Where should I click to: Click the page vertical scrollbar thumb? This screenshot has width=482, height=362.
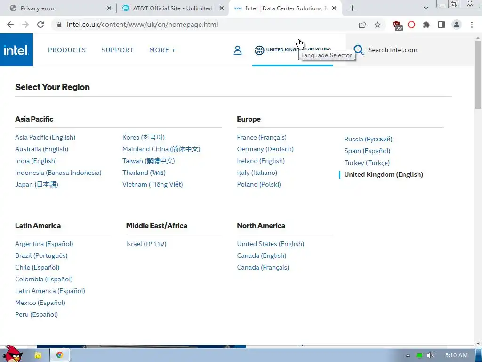tap(478, 75)
